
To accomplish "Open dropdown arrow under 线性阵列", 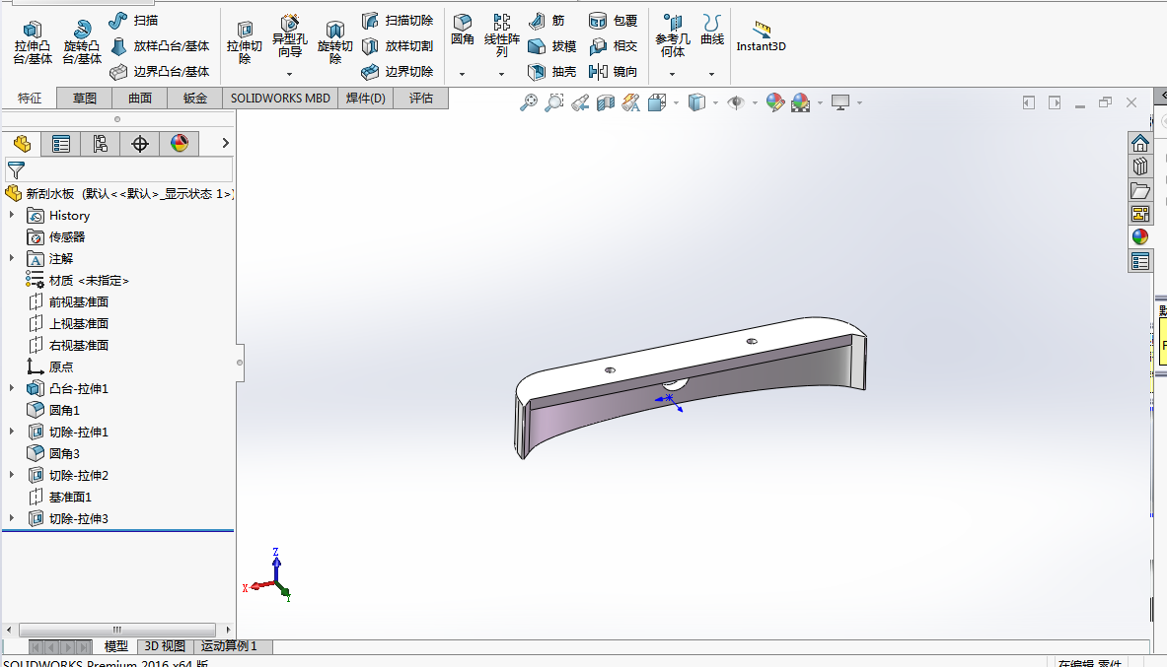I will [502, 74].
